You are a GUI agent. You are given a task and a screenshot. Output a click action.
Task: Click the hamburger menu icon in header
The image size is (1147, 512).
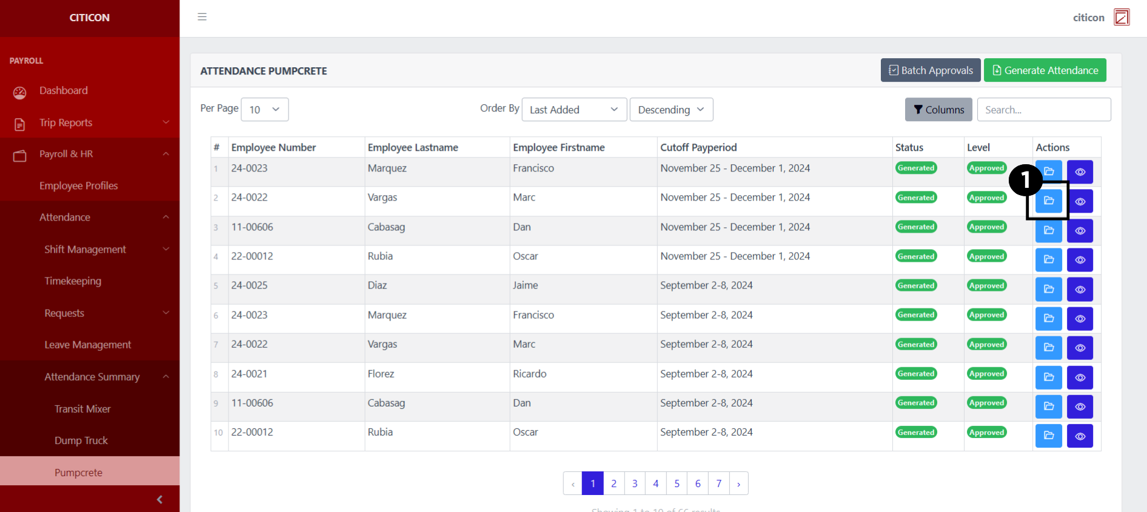pos(202,17)
